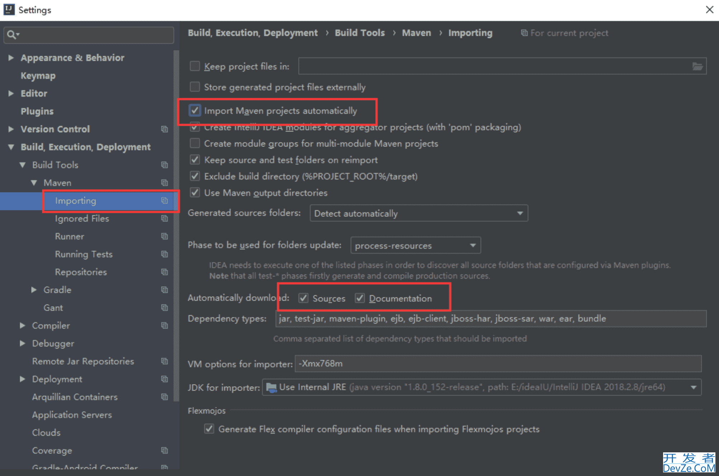Screen dimensions: 719x476
Task: Click the Keep project files path field
Action: (502, 66)
